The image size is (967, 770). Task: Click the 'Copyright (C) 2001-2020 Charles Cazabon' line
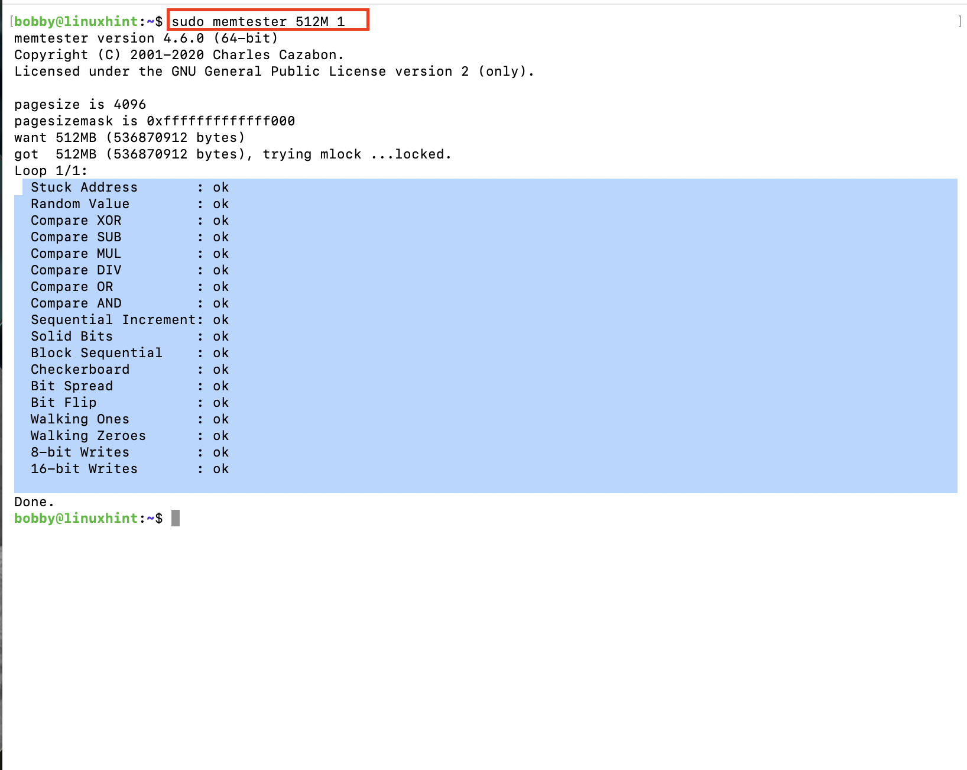pyautogui.click(x=179, y=55)
